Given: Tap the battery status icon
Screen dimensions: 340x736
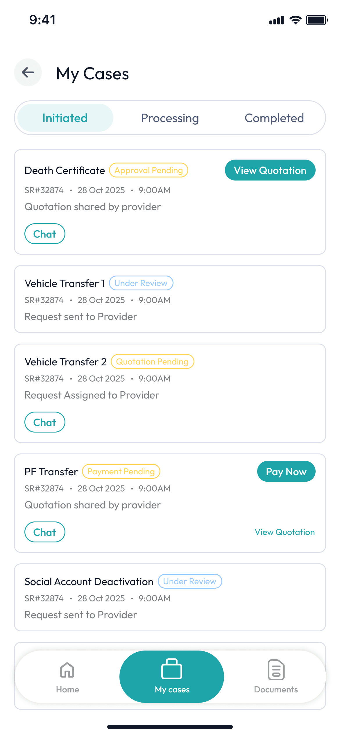Looking at the screenshot, I should pos(317,20).
